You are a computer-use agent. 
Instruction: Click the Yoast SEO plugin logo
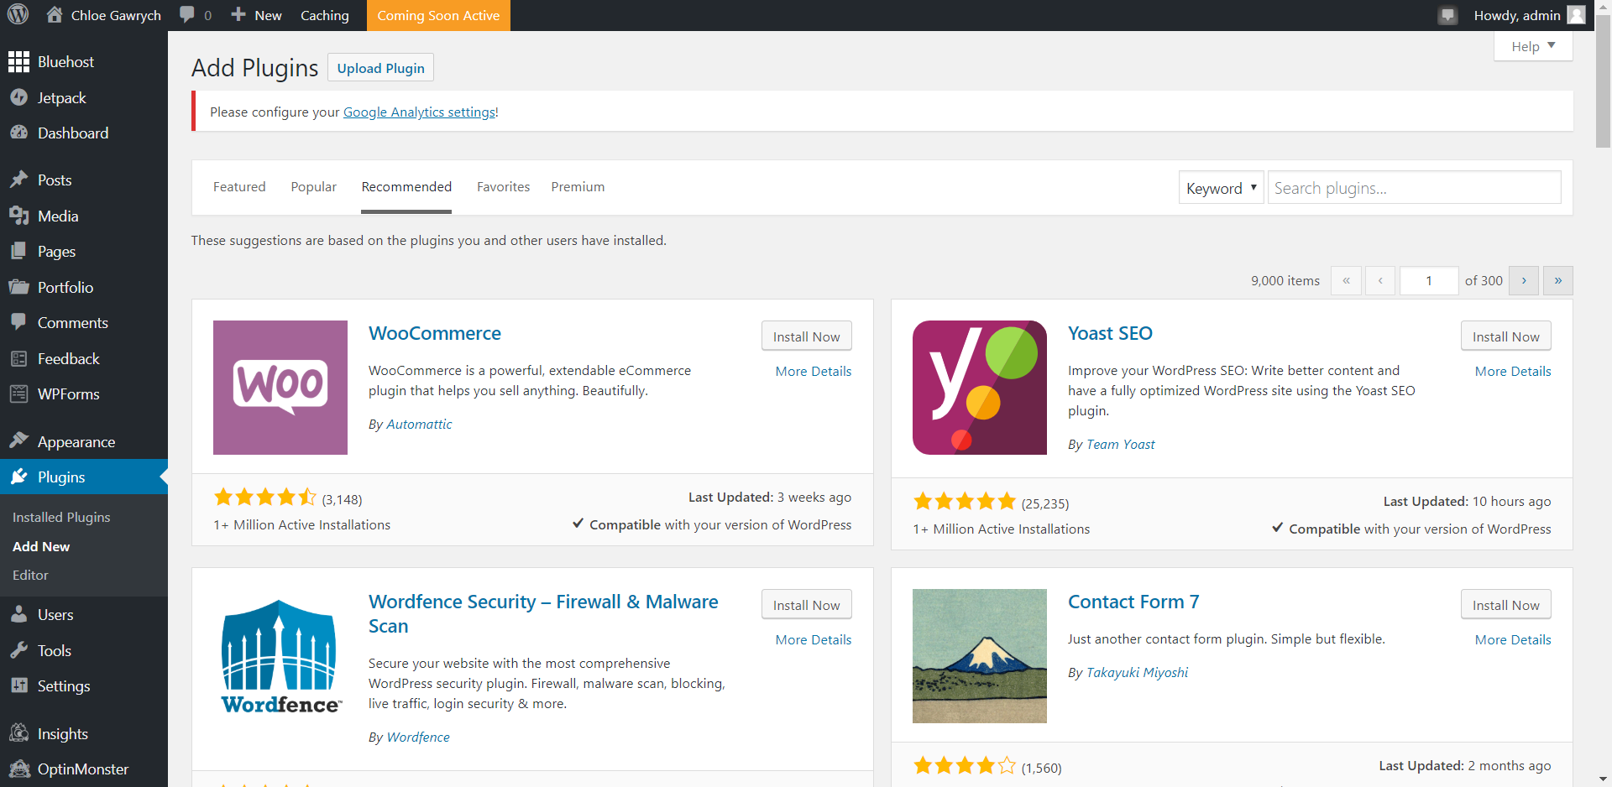point(980,388)
